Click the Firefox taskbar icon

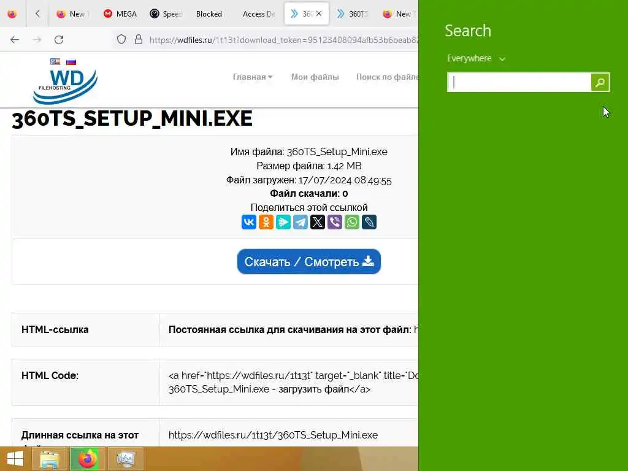[x=87, y=459]
